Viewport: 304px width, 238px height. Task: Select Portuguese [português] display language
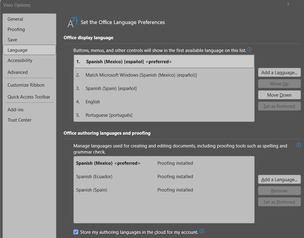tap(164, 115)
